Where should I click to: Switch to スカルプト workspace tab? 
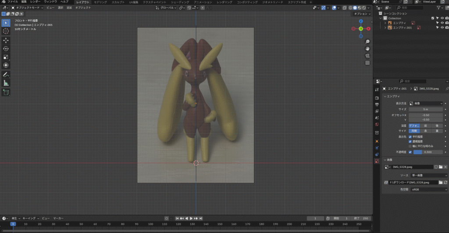click(x=118, y=2)
